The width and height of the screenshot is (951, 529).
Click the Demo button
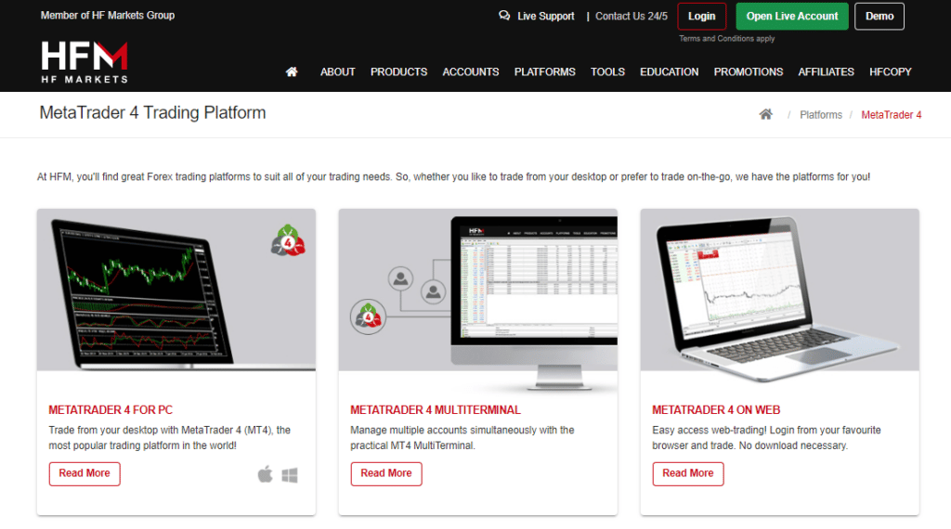click(x=879, y=17)
